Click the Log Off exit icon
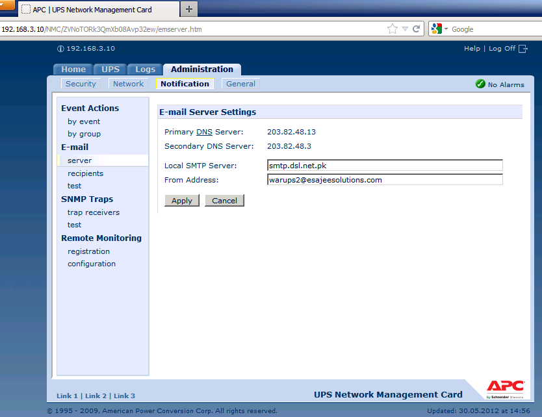This screenshot has width=542, height=417. click(523, 49)
